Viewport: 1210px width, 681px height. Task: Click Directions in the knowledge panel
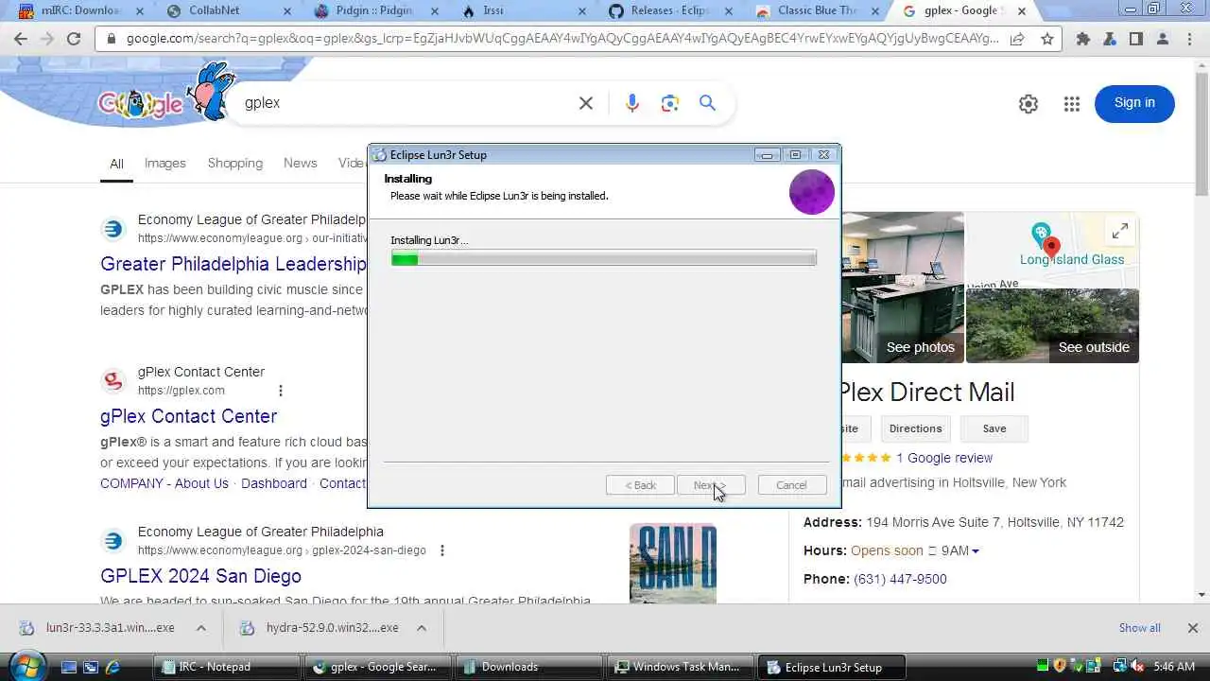[x=915, y=428]
